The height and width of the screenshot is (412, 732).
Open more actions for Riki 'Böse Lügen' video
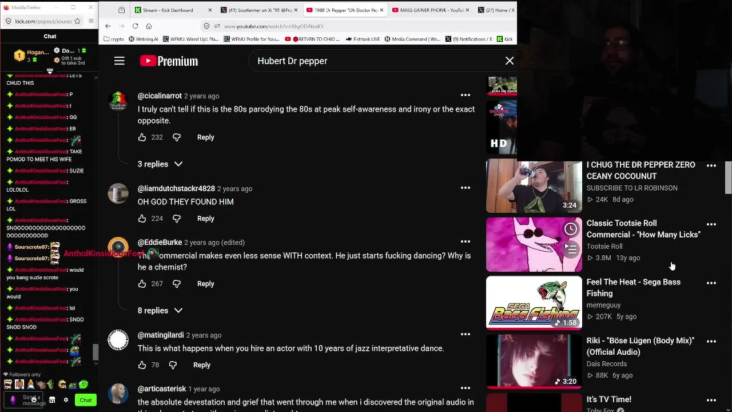[x=711, y=342]
